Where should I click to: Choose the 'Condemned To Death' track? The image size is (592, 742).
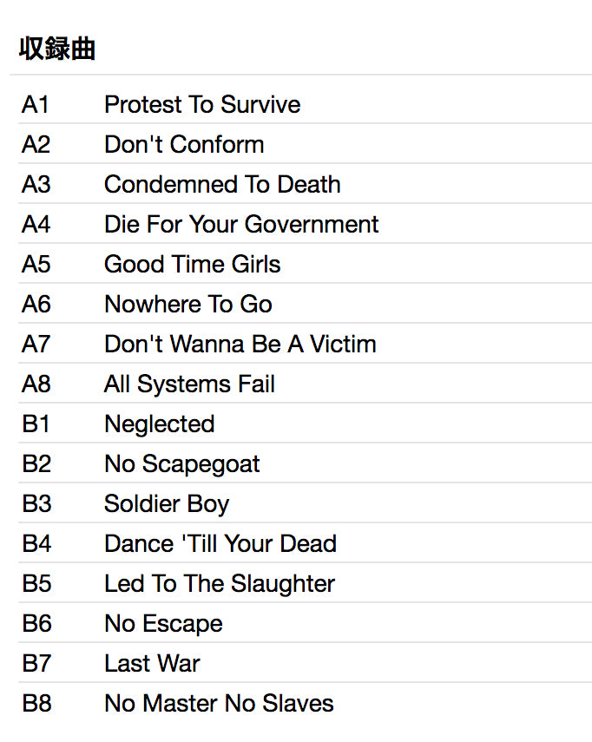[x=222, y=185]
